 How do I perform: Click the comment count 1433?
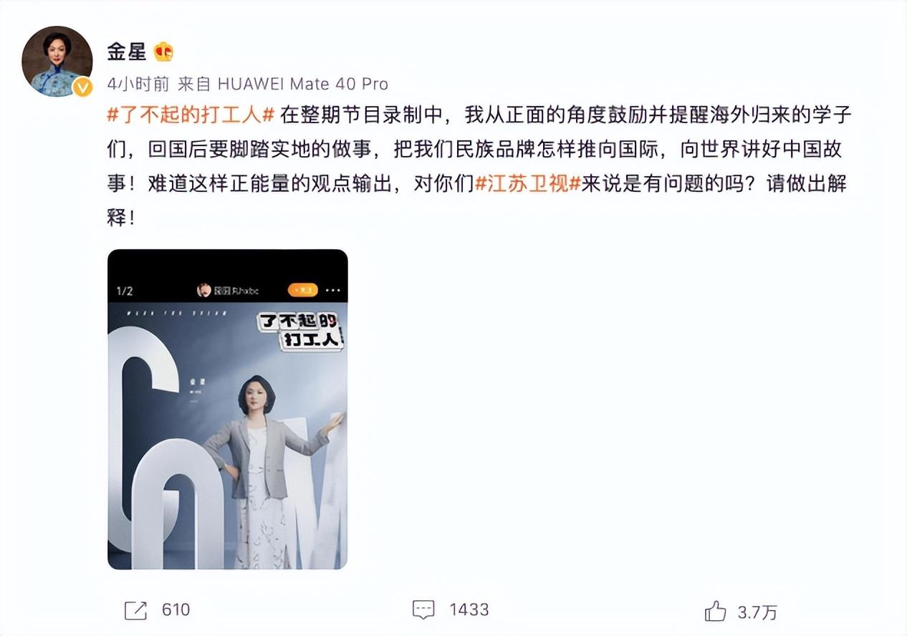469,610
